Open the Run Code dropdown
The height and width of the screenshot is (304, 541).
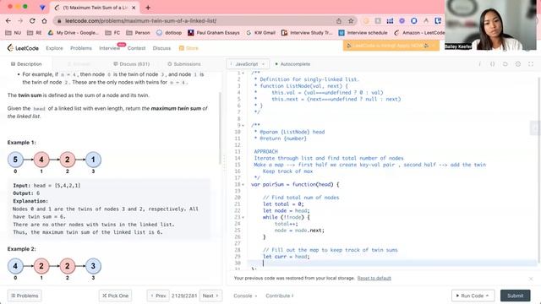coord(473,296)
